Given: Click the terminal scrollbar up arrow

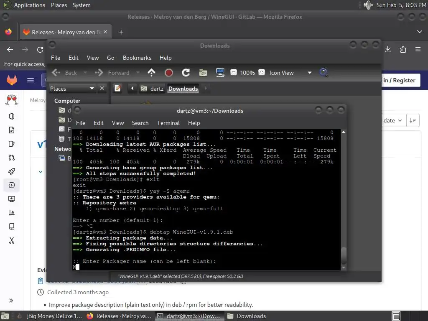Looking at the screenshot, I should tap(344, 132).
